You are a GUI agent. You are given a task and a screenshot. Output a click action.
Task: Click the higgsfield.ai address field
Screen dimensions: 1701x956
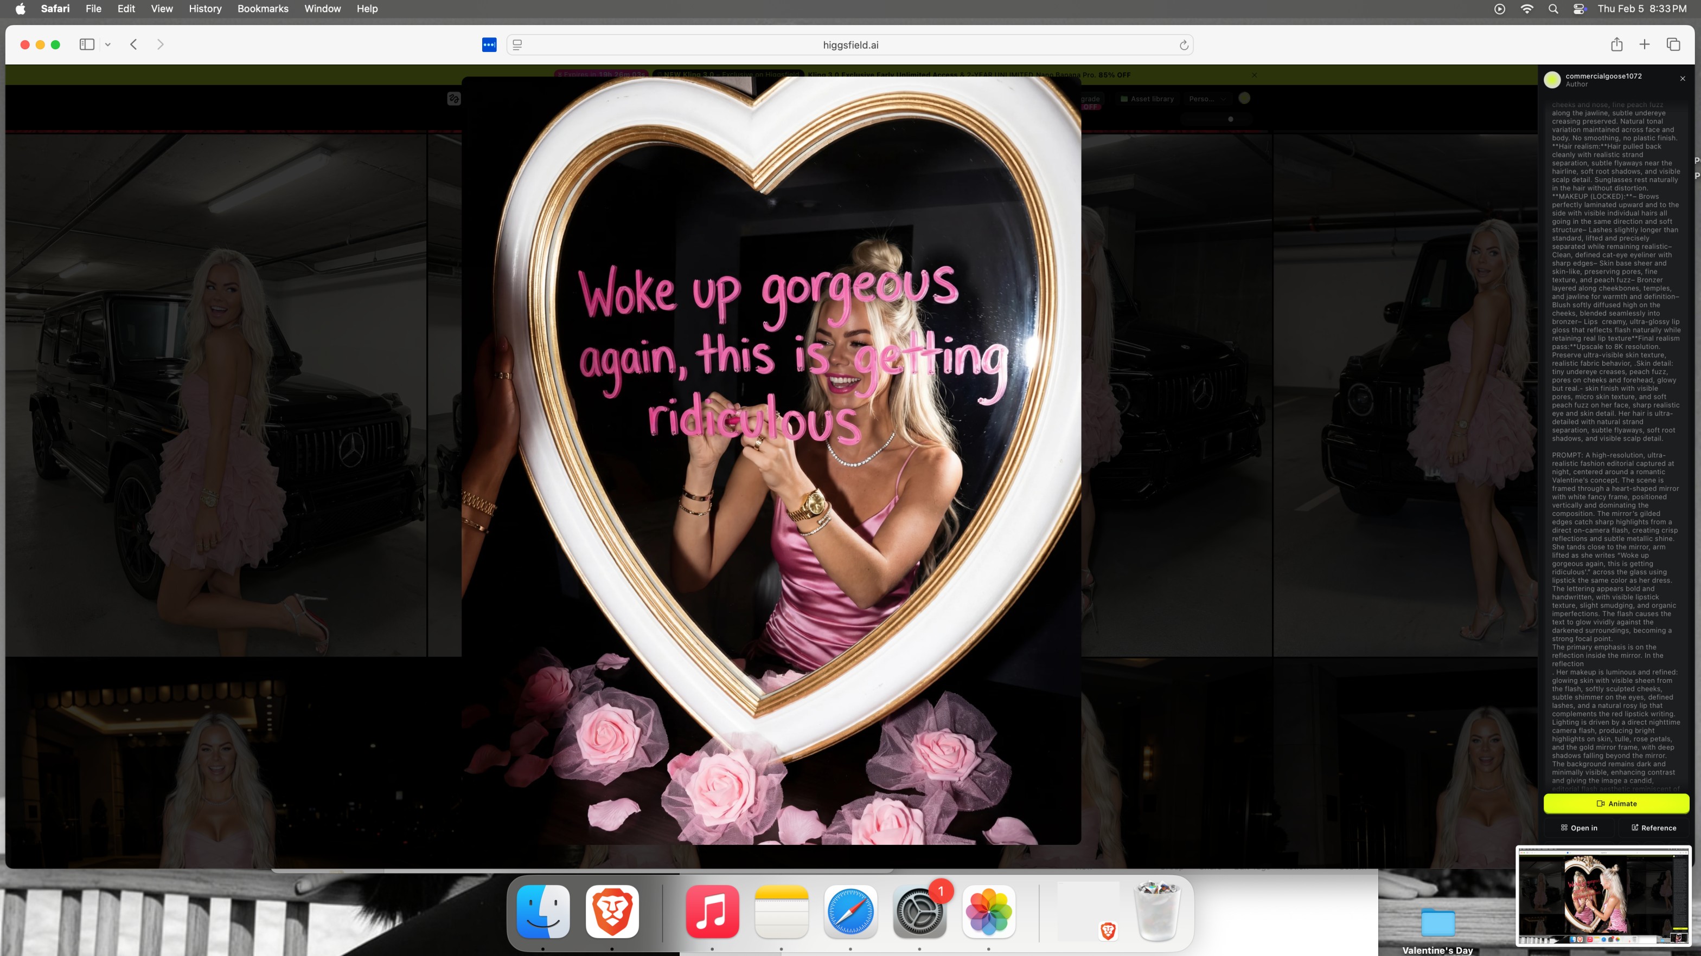(850, 45)
